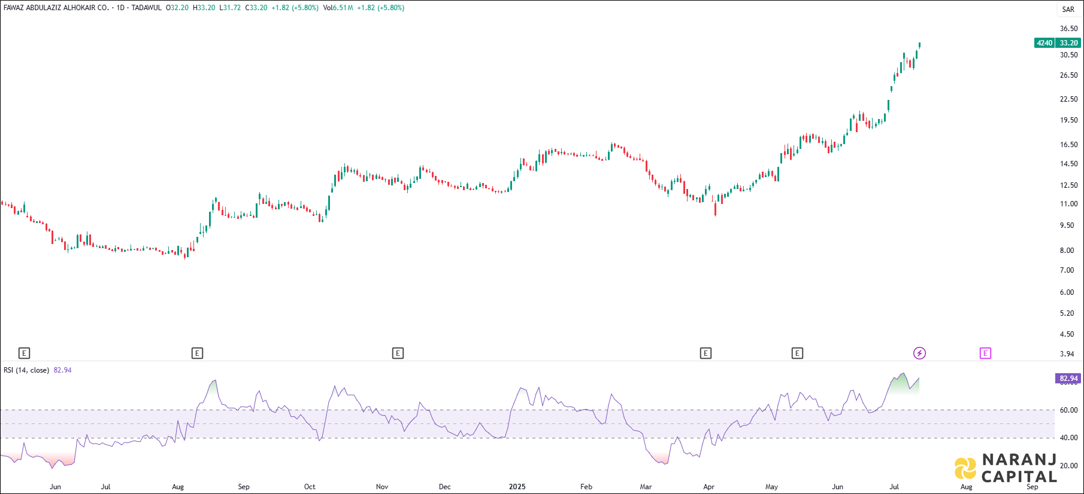
Task: Click the Oct label on time axis
Action: tap(310, 487)
